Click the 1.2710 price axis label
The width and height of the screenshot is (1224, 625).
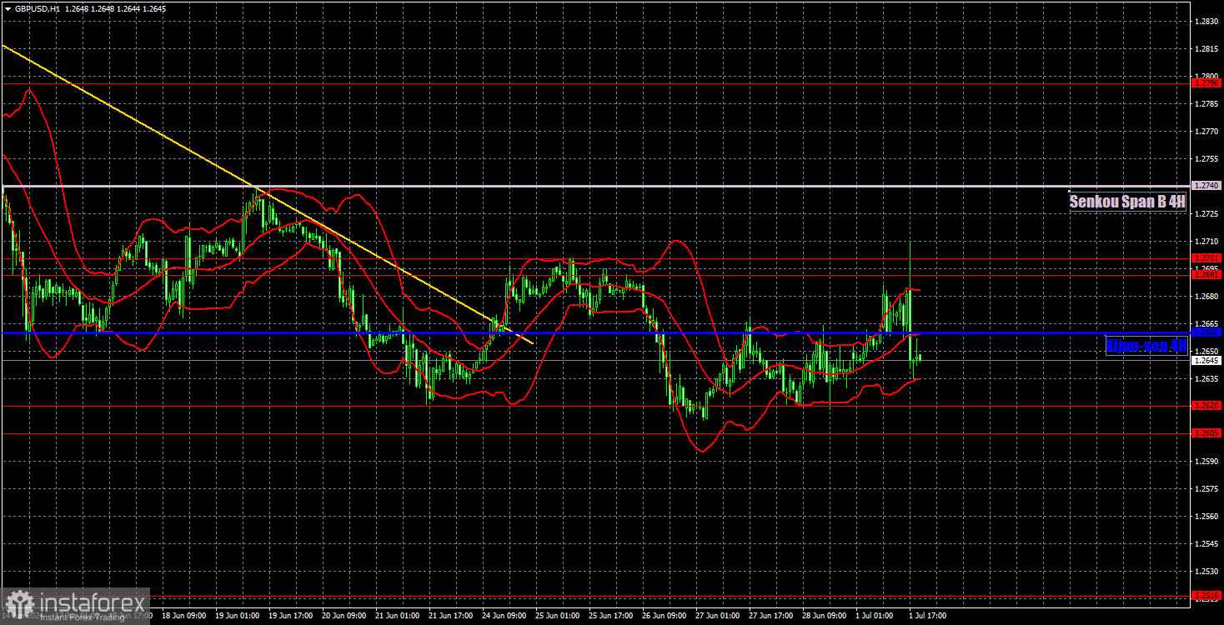pos(1206,242)
